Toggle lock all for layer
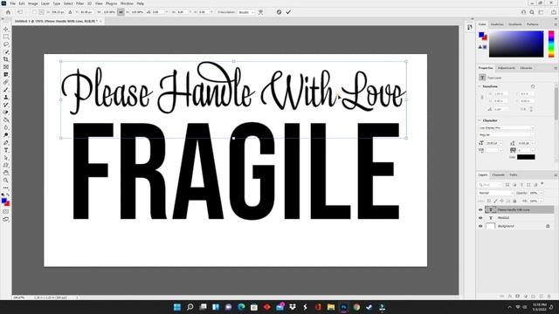 pyautogui.click(x=514, y=201)
